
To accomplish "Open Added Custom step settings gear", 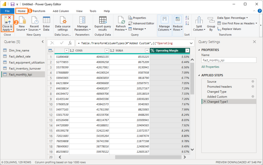I will tap(253, 96).
